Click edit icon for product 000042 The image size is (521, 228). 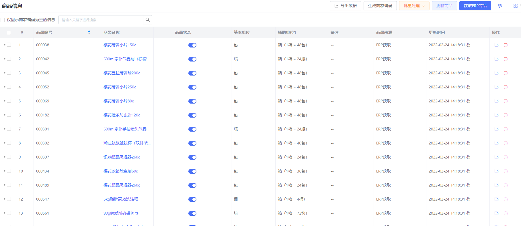[496, 59]
